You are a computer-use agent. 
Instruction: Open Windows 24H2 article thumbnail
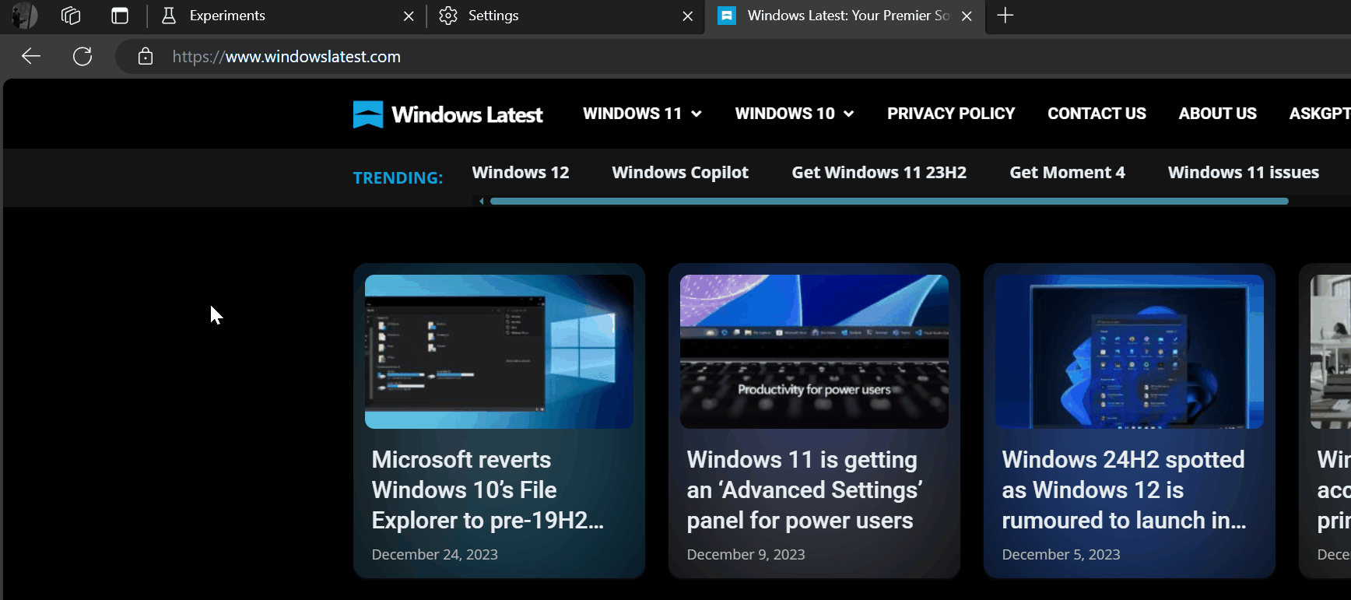click(1129, 351)
